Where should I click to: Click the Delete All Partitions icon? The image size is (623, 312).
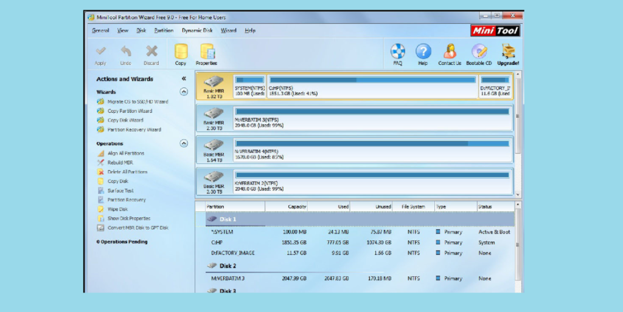[x=100, y=172]
